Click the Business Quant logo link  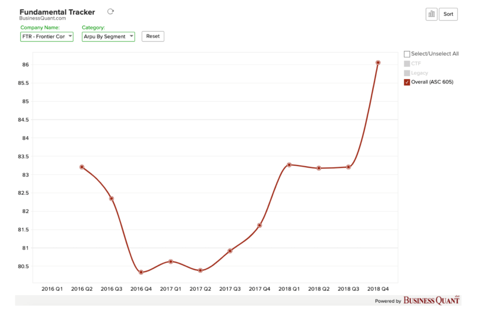click(x=431, y=300)
